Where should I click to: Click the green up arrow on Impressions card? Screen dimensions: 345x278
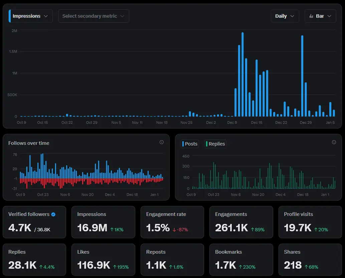pos(112,230)
